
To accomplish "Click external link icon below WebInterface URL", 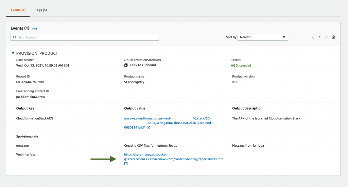I will pyautogui.click(x=126, y=164).
